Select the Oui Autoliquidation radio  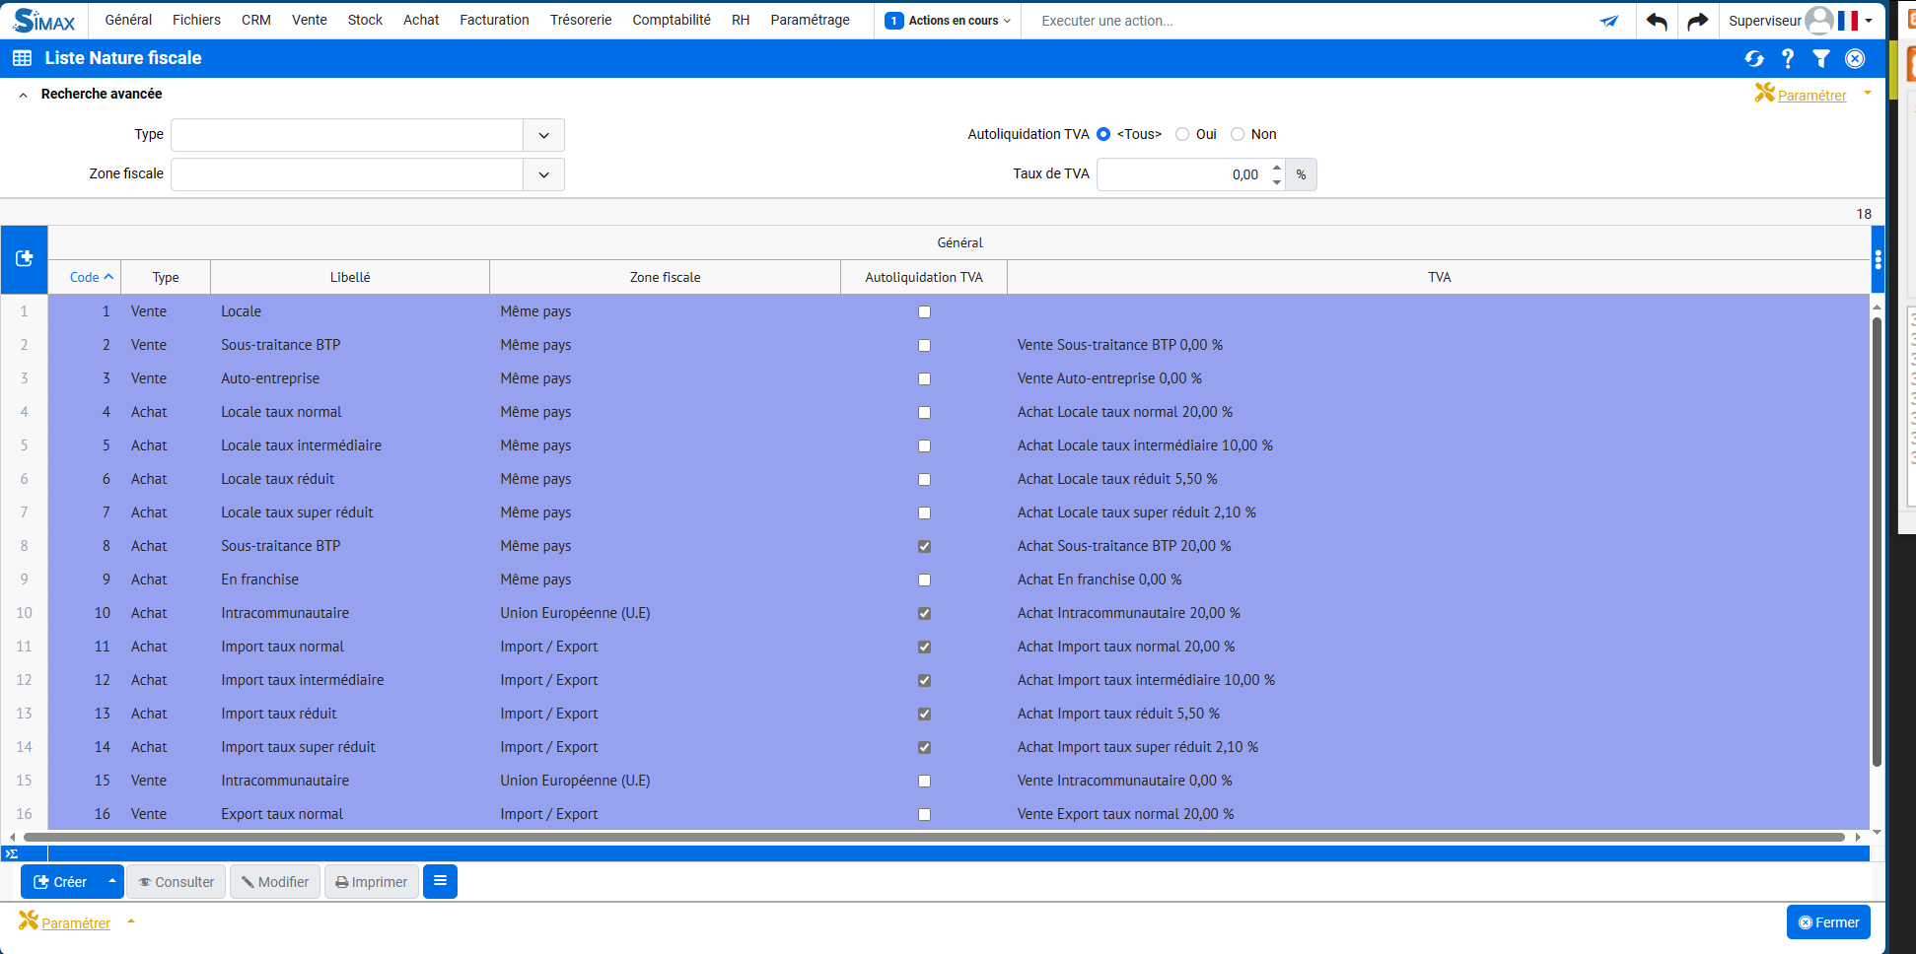click(x=1182, y=134)
